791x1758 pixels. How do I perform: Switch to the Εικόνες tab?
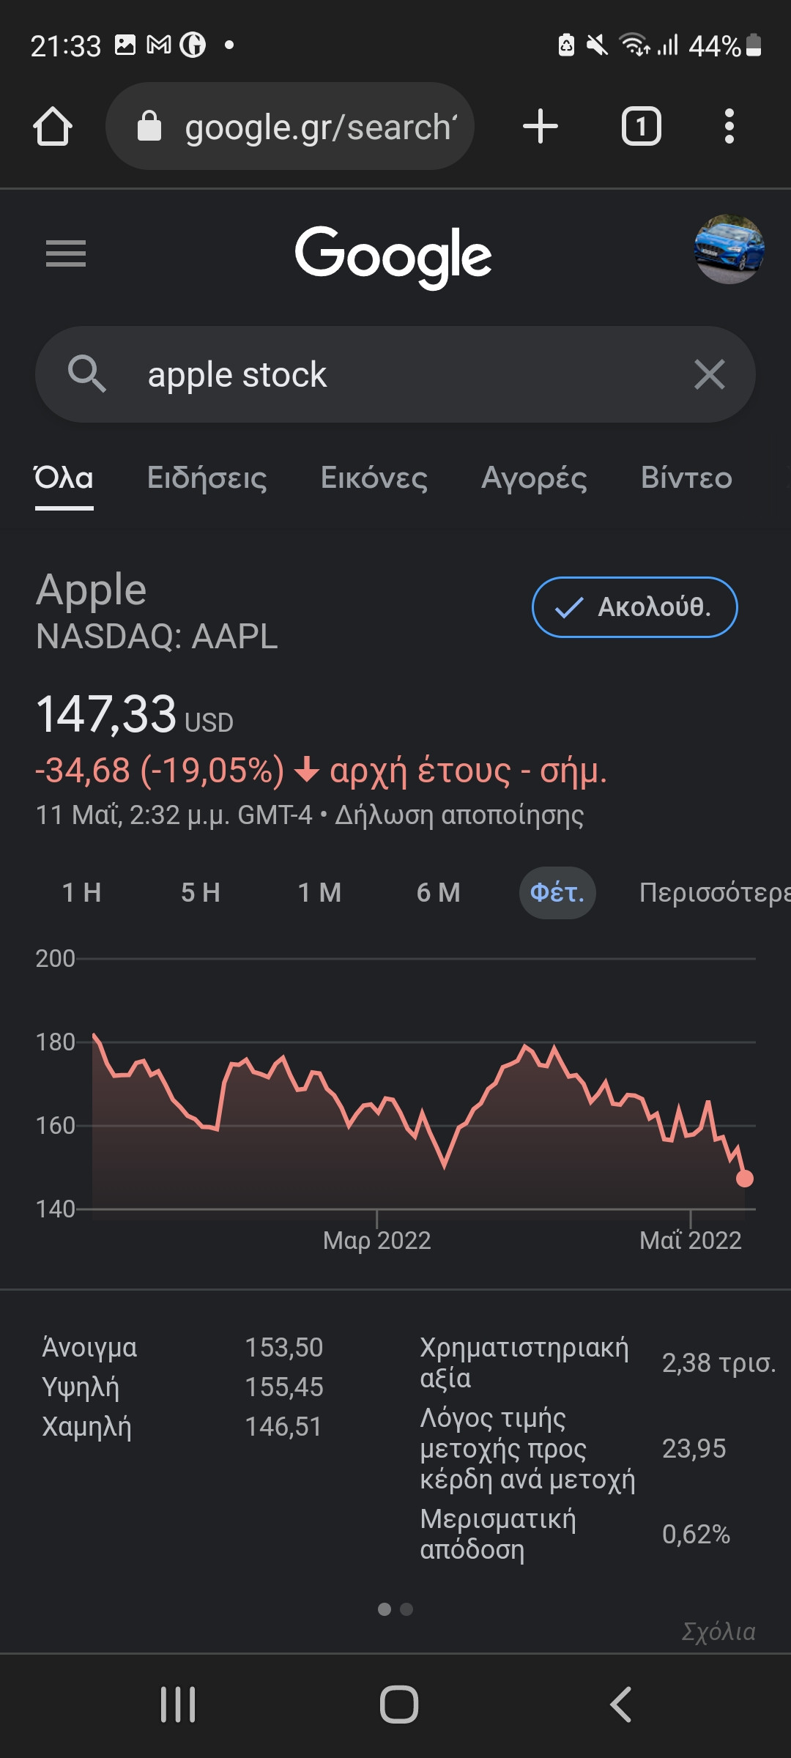point(374,478)
